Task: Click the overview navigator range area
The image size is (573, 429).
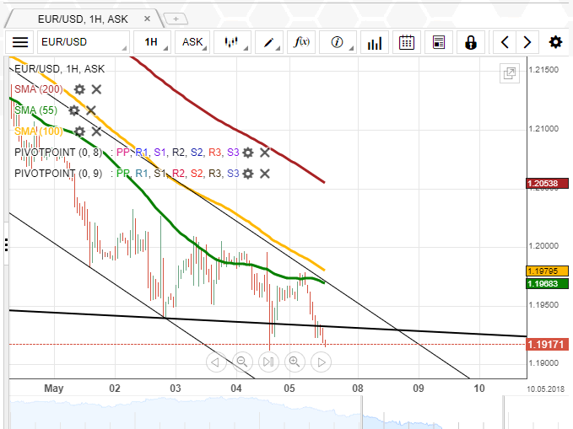Action: [432, 413]
